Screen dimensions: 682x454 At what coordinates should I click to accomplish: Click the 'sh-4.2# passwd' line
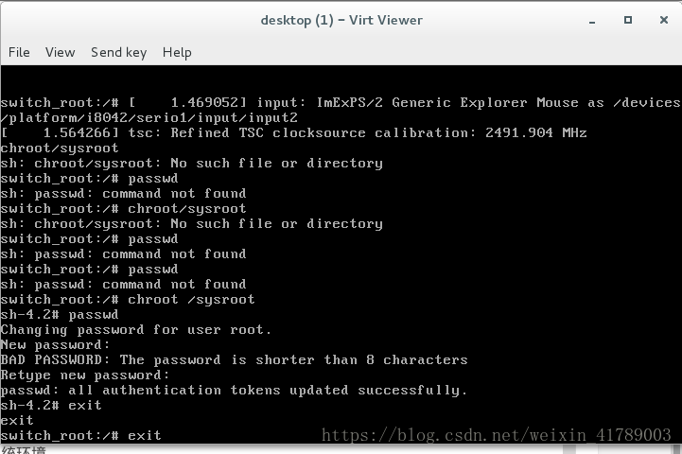tap(60, 314)
